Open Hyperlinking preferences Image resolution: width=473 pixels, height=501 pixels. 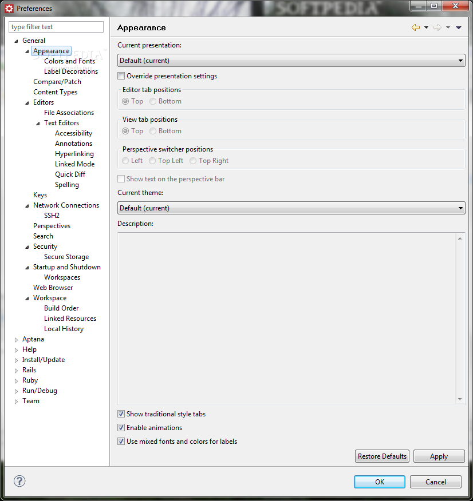(x=74, y=154)
